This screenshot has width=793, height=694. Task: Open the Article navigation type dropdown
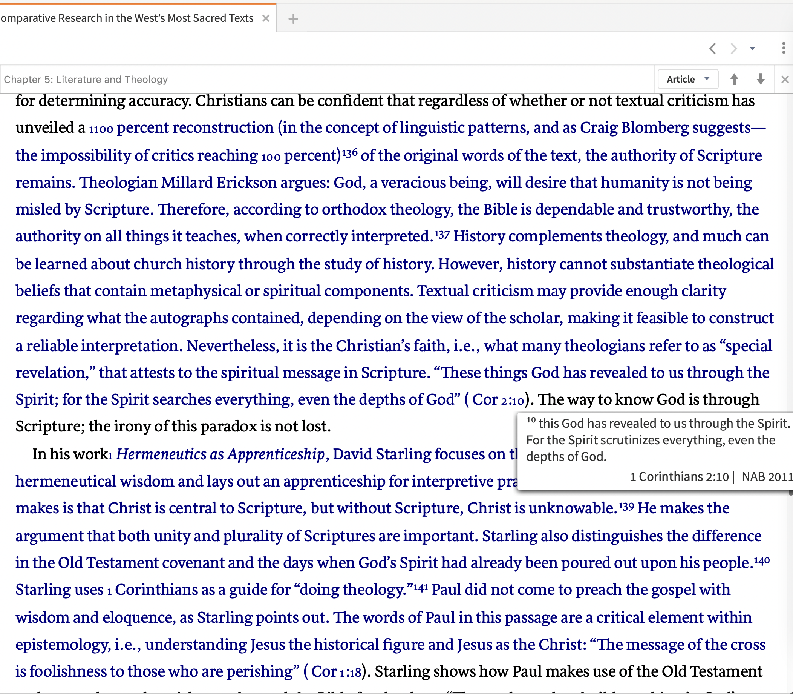pos(688,79)
